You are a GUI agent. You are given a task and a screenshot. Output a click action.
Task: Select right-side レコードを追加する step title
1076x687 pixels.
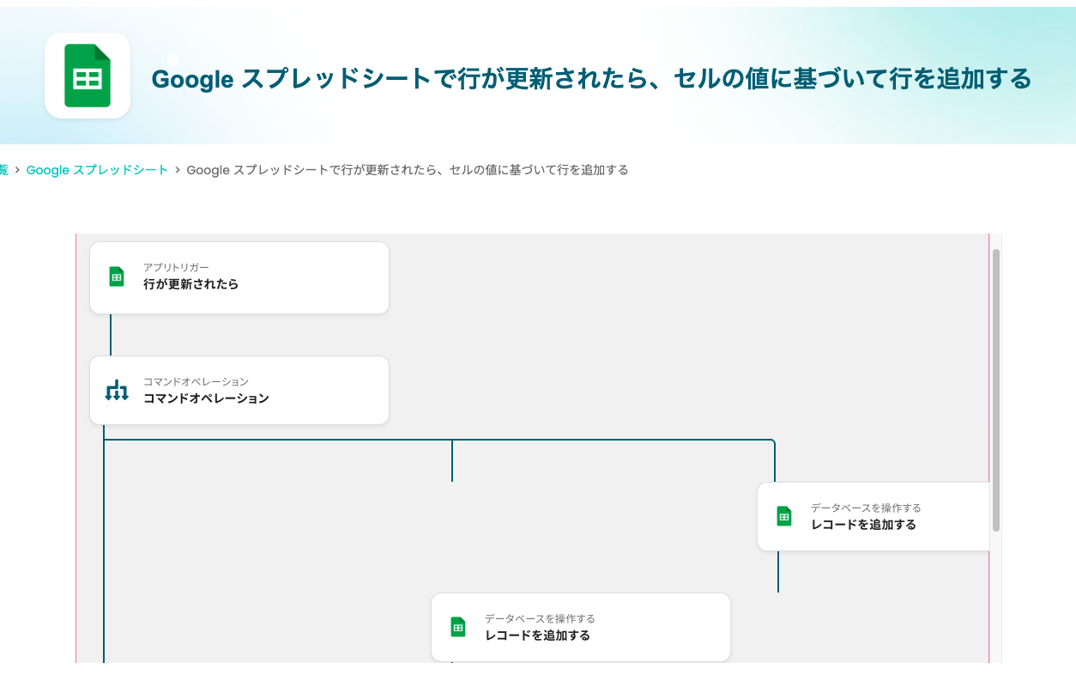click(x=863, y=525)
